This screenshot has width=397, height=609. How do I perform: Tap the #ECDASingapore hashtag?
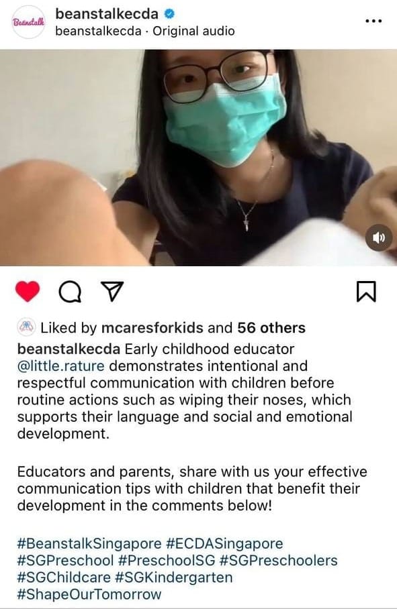point(224,543)
